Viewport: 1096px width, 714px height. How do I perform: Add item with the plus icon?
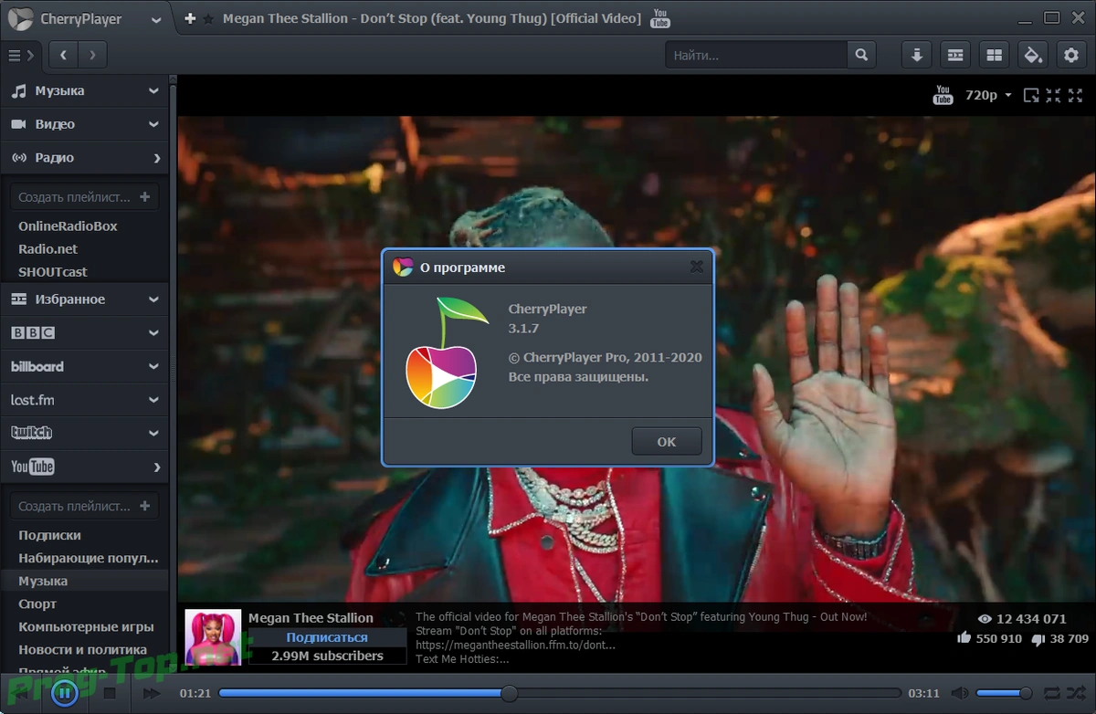pos(190,18)
